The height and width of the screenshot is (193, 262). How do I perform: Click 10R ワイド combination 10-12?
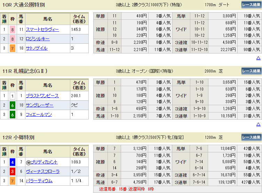[x=199, y=35]
